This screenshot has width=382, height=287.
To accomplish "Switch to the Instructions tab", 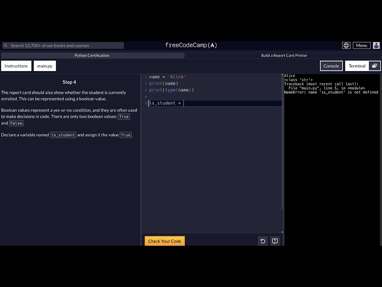I will 16,66.
